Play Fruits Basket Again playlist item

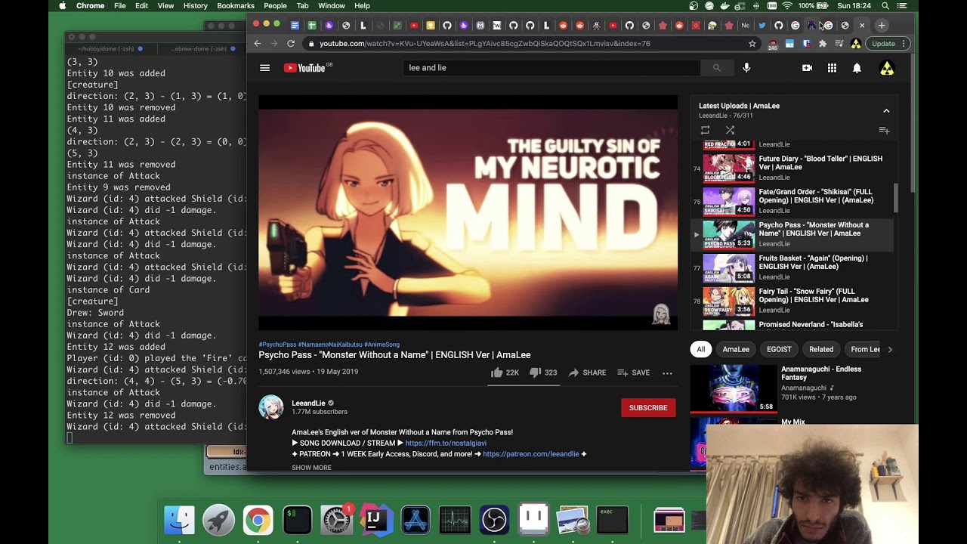point(792,267)
